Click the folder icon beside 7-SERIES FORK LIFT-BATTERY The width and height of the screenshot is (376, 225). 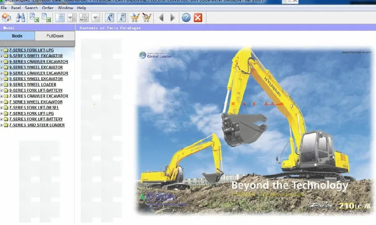tap(6, 119)
